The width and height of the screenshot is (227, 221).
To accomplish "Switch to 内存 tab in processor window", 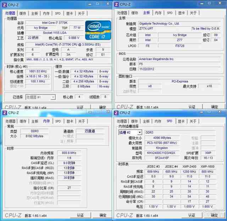I will (x=46, y=13).
